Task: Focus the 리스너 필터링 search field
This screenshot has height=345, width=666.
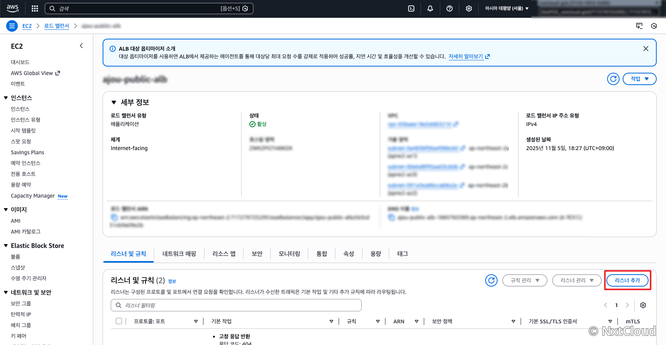Action: point(236,305)
